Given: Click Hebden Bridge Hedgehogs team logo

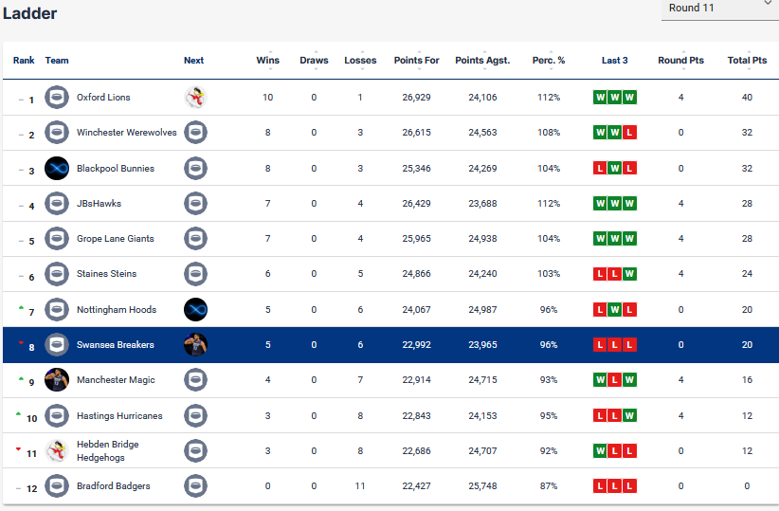Looking at the screenshot, I should (x=57, y=451).
